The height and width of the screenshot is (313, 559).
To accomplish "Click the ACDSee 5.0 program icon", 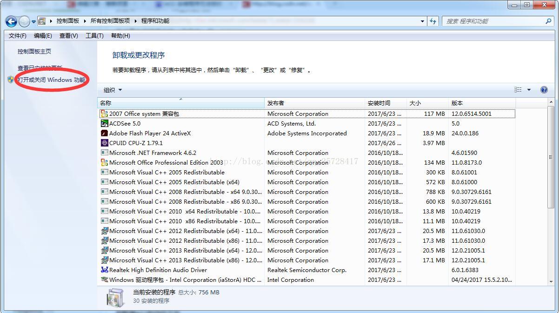I will [105, 123].
